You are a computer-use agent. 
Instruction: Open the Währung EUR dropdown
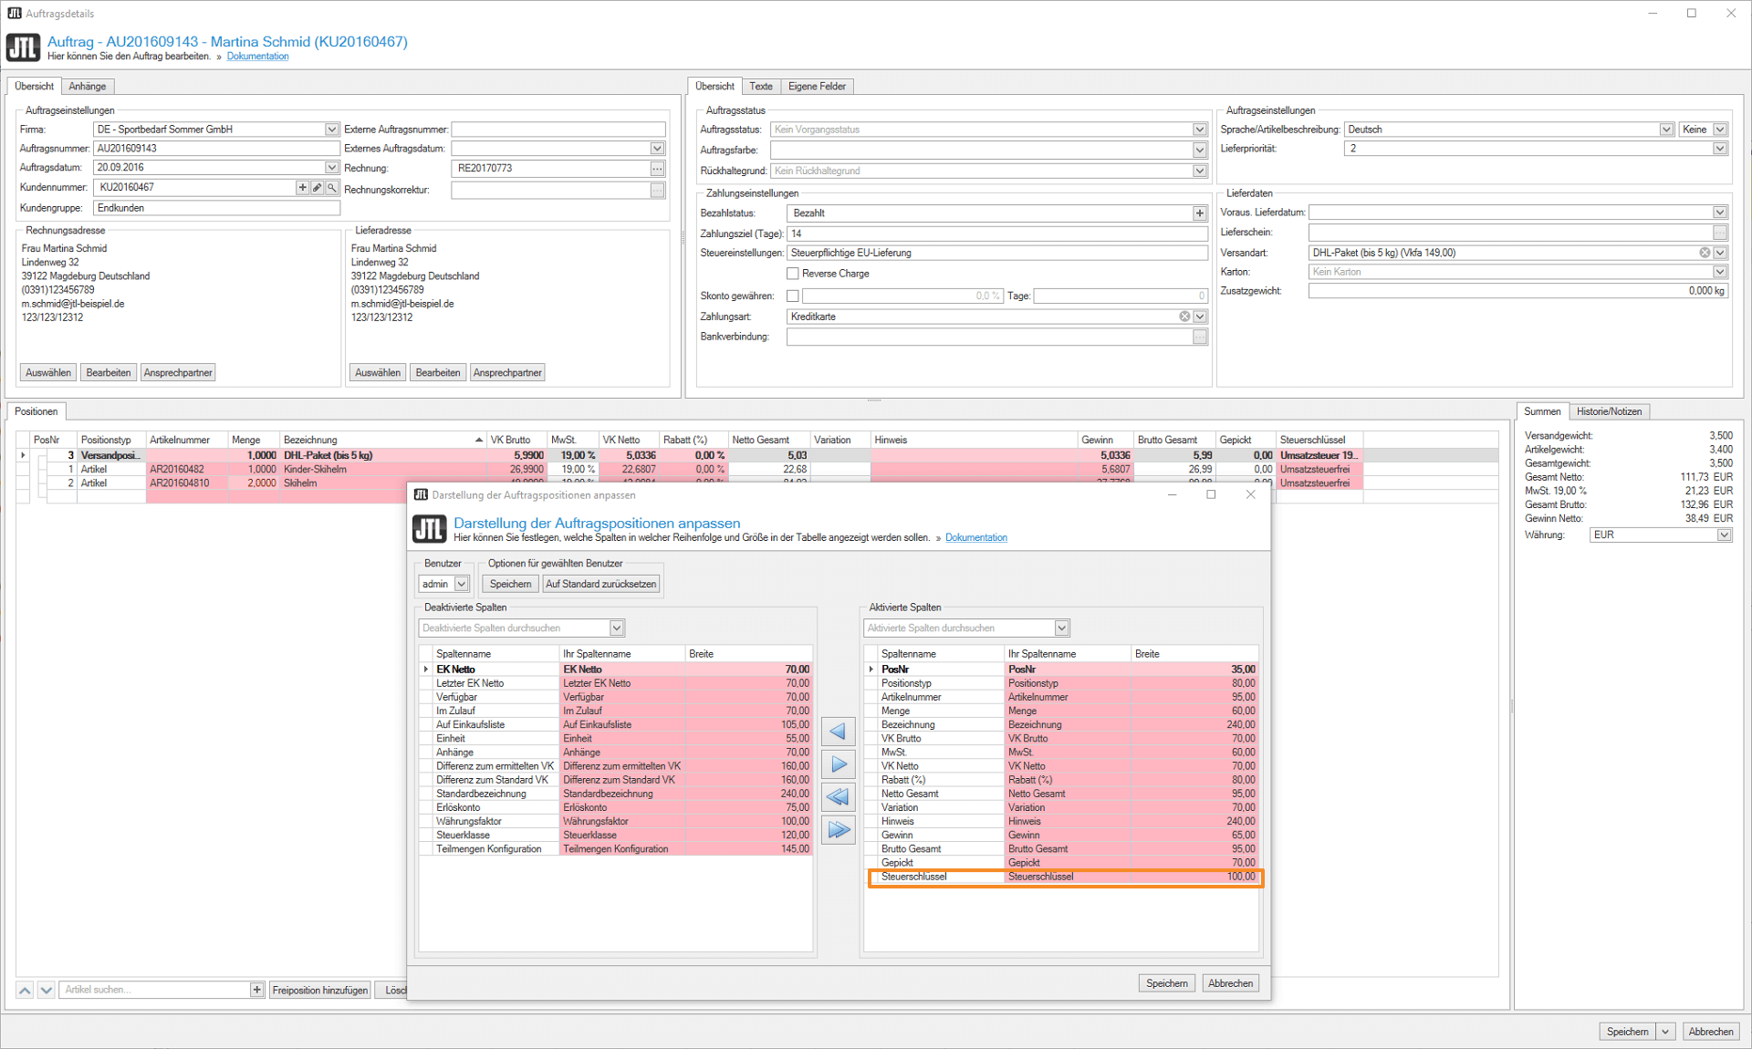pos(1724,535)
